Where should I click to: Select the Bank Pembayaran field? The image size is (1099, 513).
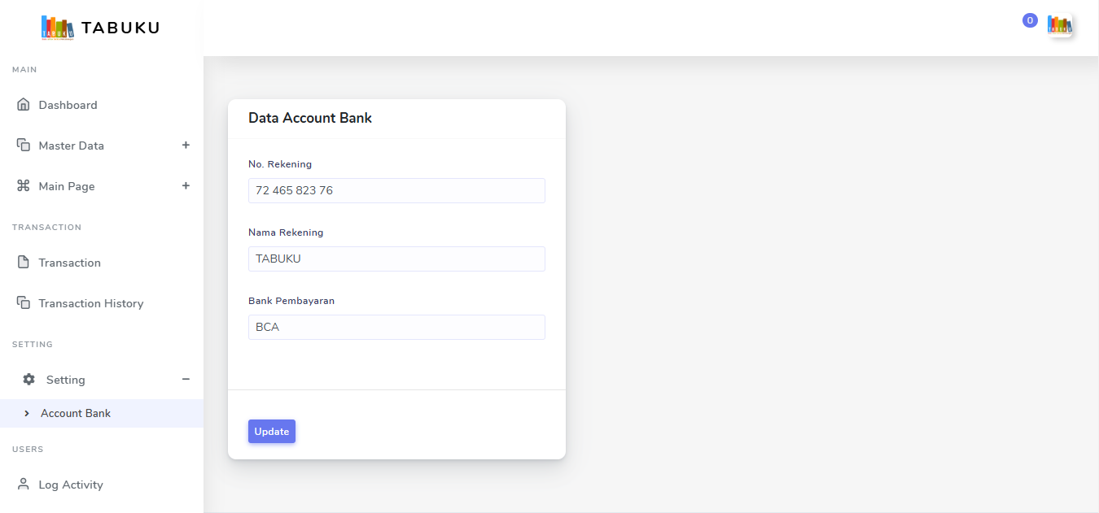(x=396, y=327)
